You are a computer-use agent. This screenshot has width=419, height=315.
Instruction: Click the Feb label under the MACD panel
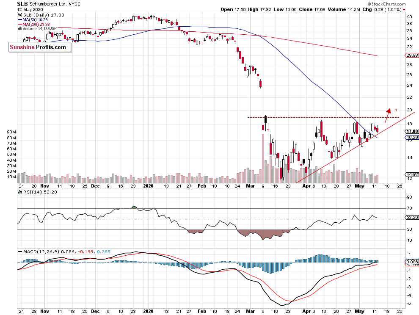(202, 311)
